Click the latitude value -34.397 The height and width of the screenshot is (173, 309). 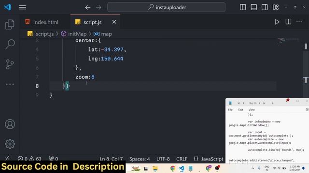coord(112,49)
